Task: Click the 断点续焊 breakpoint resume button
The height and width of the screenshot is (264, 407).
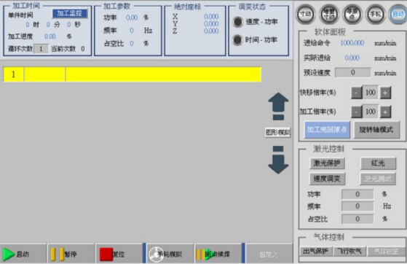Action: click(218, 254)
